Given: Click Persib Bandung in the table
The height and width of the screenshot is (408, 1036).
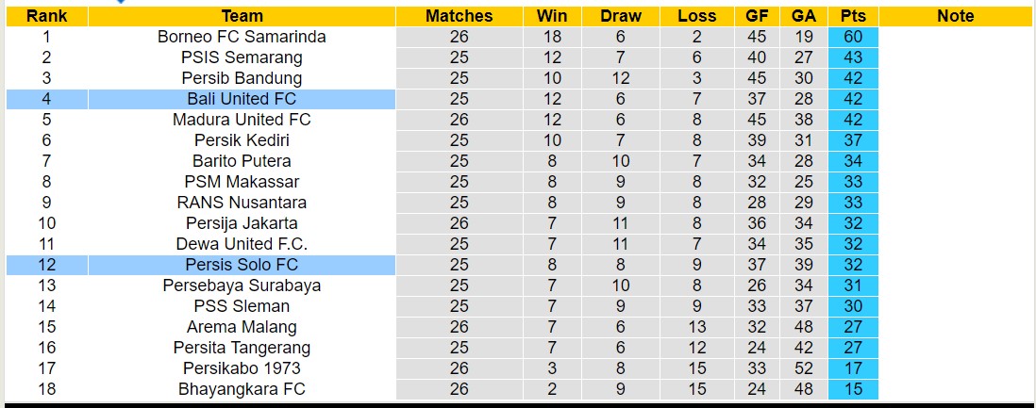Looking at the screenshot, I should pos(242,78).
